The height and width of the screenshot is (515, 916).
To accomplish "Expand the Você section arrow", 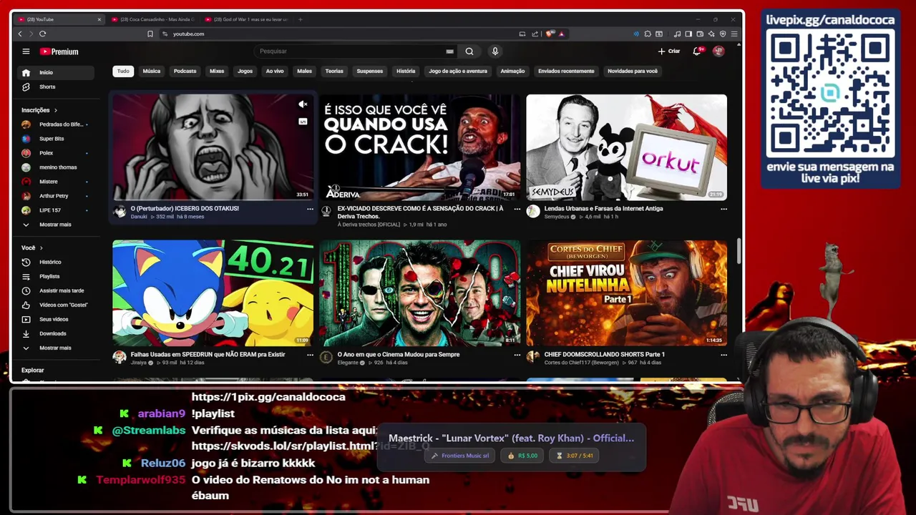I will pyautogui.click(x=41, y=247).
